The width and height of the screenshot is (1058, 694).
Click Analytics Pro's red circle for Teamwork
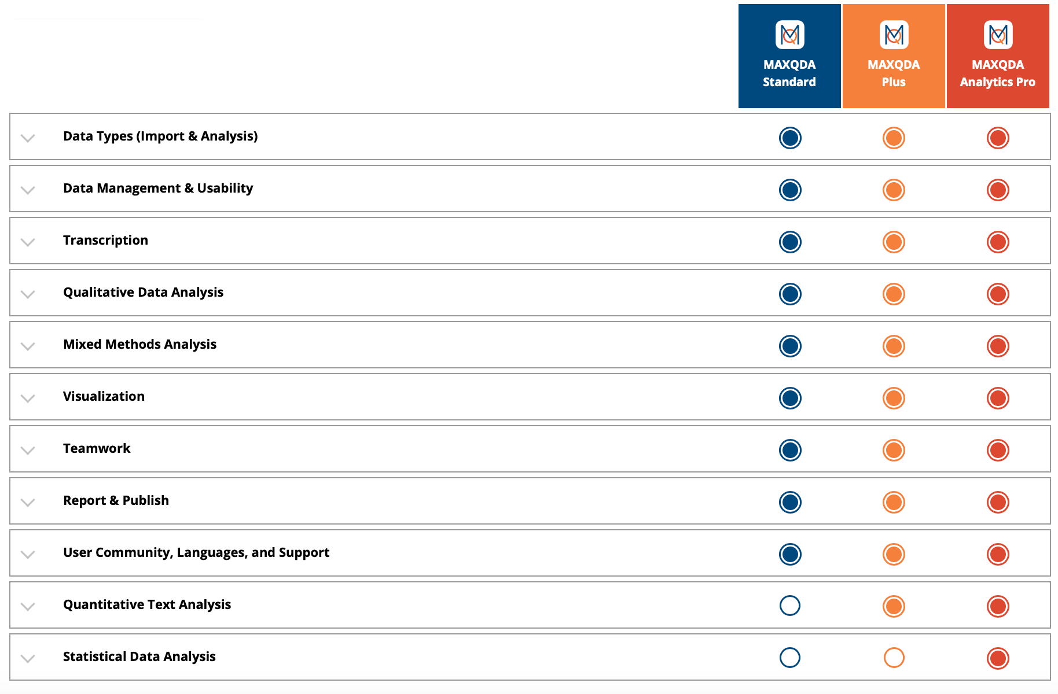(x=998, y=450)
